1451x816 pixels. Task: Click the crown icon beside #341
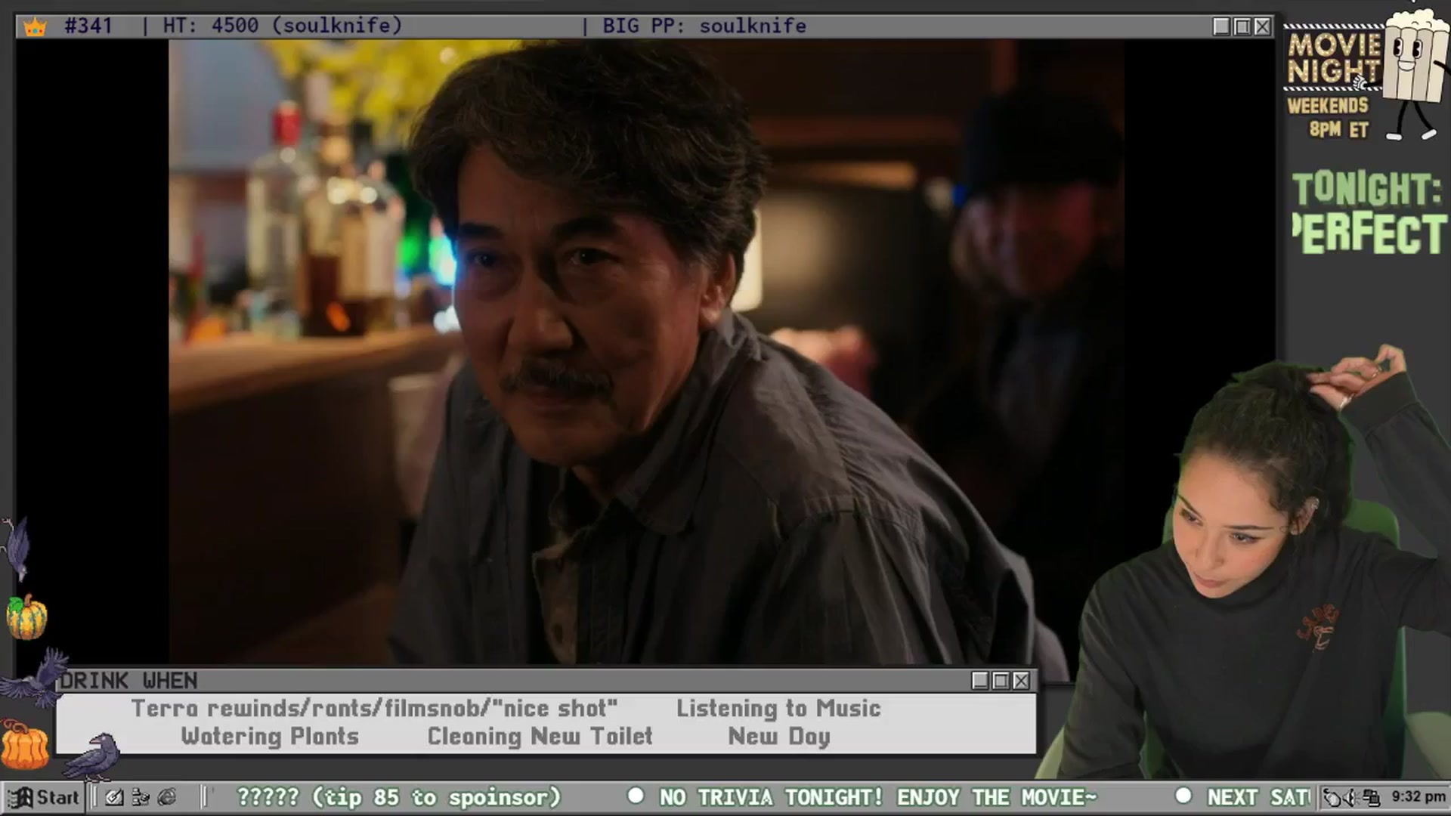pos(35,27)
